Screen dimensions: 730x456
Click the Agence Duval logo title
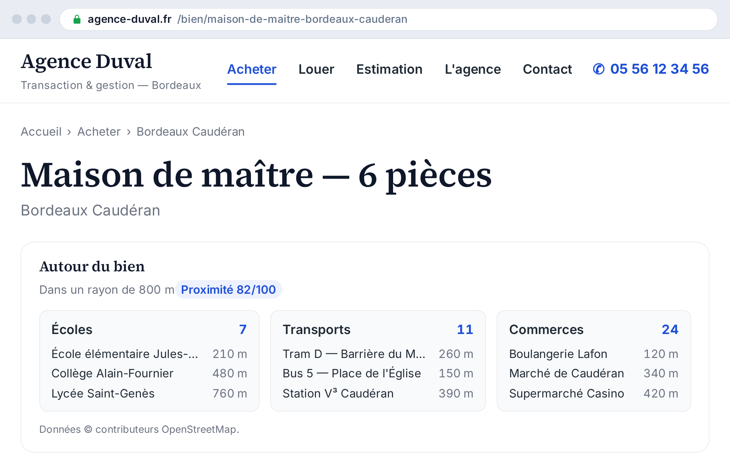(86, 62)
